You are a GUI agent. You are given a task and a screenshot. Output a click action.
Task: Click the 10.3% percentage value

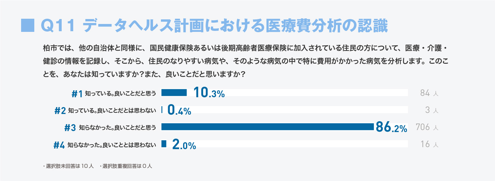pyautogui.click(x=209, y=93)
